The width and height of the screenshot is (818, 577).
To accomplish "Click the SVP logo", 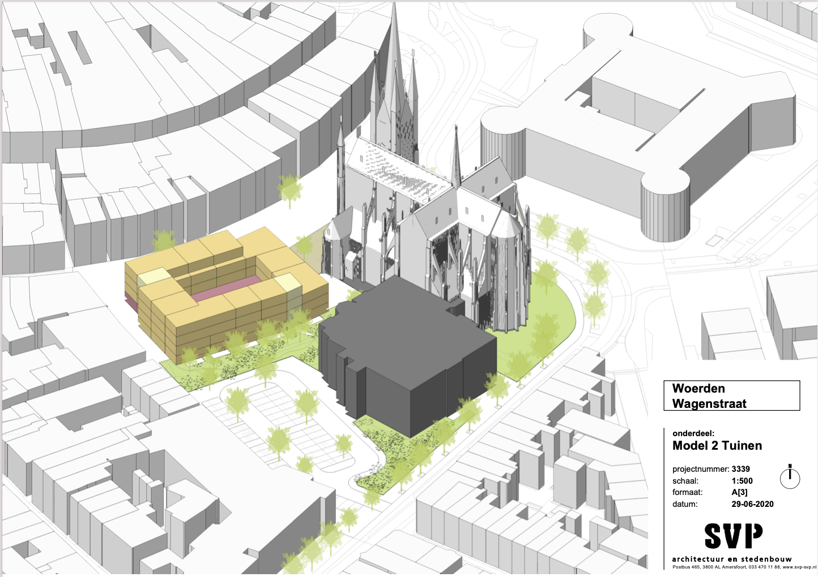I will 733,536.
